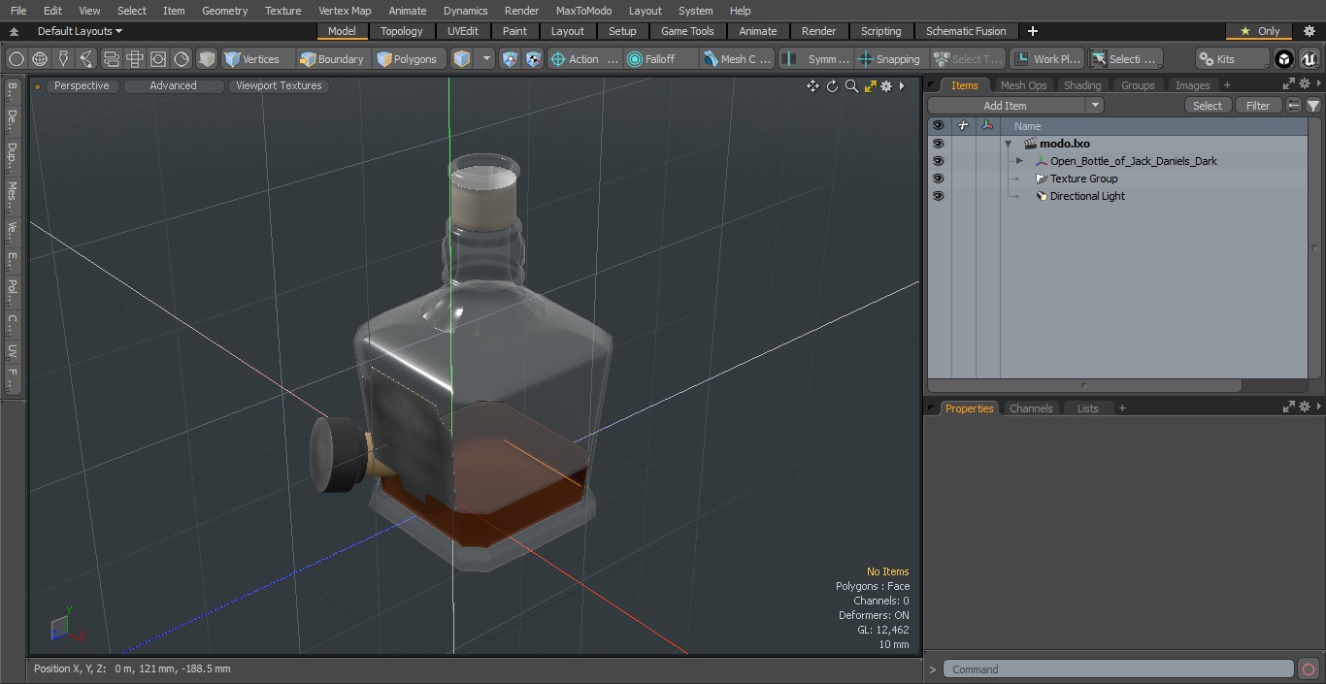Switch to Polygons selection mode
Screen dimensions: 1326x684
pyautogui.click(x=408, y=59)
